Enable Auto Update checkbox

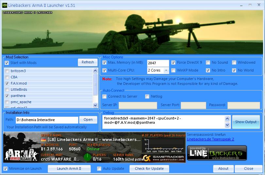pyautogui.click(x=99, y=168)
